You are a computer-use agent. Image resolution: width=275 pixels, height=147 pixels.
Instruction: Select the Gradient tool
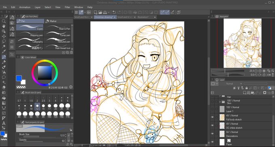pyautogui.click(x=4, y=103)
